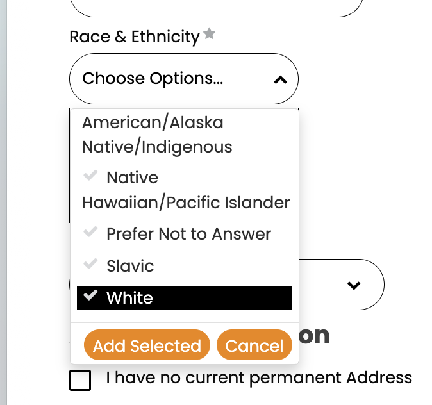432x405 pixels.
Task: Pick the Slavic option
Action: [x=131, y=266]
